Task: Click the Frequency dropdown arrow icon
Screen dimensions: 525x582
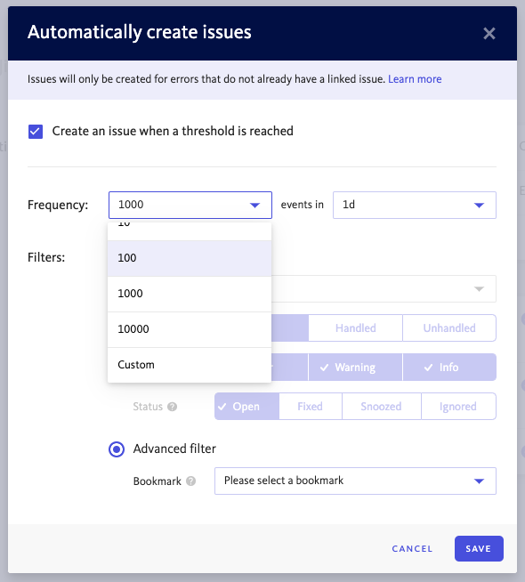Action: [254, 206]
